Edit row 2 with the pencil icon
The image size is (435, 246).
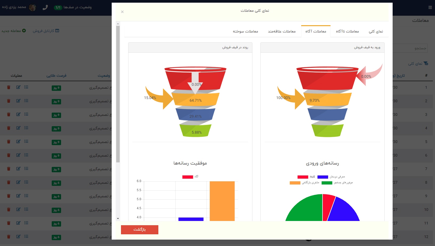coord(18,101)
